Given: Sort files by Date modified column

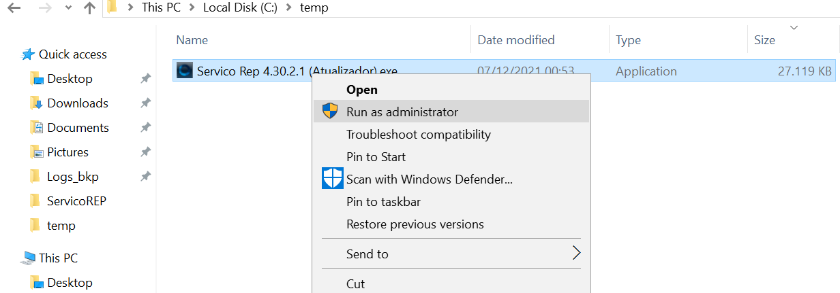Looking at the screenshot, I should [x=515, y=40].
